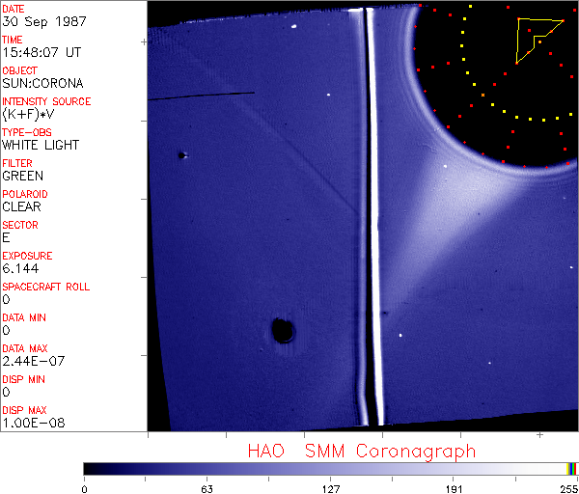Viewport: 579px width, 494px height.
Task: Click the INTENSITY SOURCE label
Action: point(46,101)
